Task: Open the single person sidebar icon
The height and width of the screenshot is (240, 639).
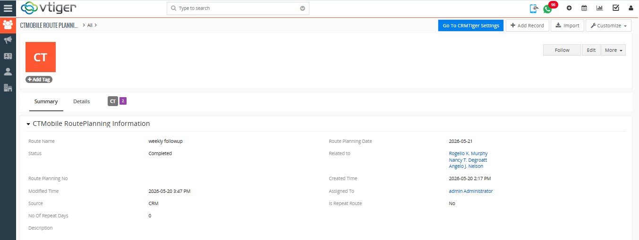Action: pos(8,72)
